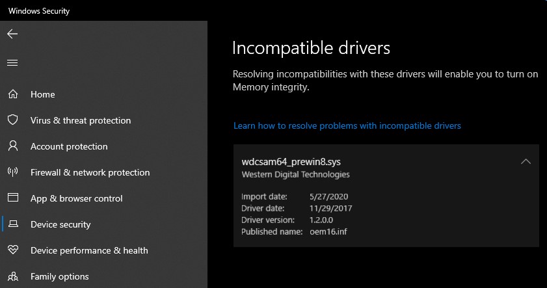This screenshot has height=288, width=547.
Task: Open App & browser control page
Action: [x=76, y=198]
